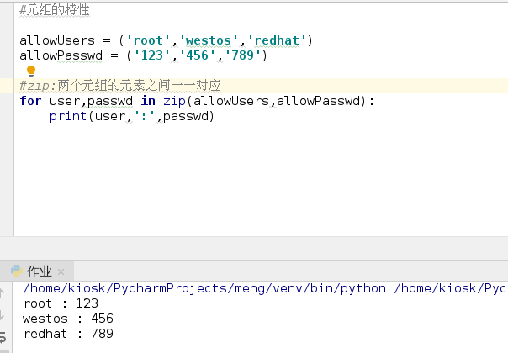Viewport: 508px width, 353px height.
Task: Click the string '456' in tuple
Action: pos(198,55)
